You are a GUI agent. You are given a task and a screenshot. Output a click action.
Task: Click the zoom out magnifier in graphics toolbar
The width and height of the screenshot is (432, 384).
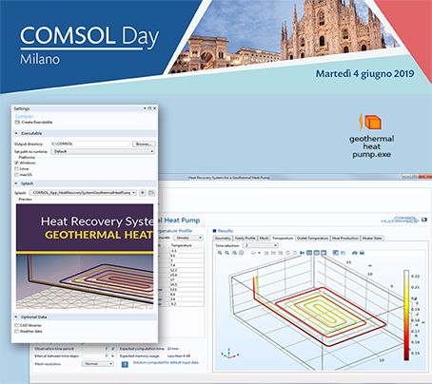pyautogui.click(x=227, y=253)
